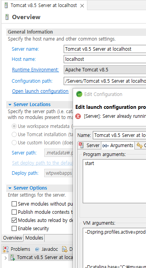Click the Edit Configuration dialog title
The height and width of the screenshot is (268, 146).
[103, 94]
